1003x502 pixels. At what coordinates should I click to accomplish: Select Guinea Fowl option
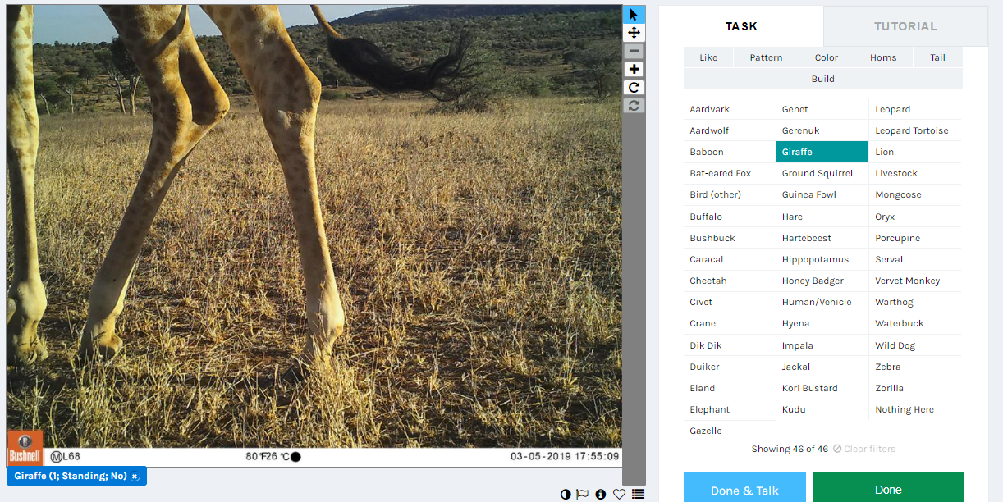(822, 194)
